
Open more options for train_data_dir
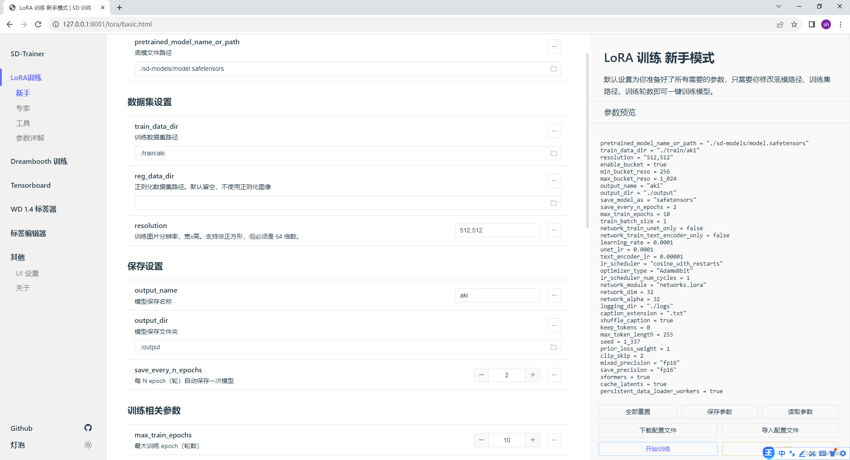coord(554,131)
